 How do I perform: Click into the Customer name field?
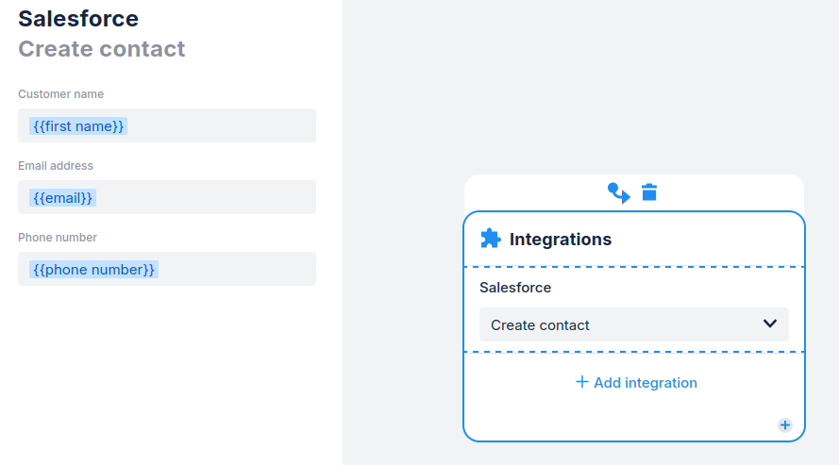click(x=227, y=125)
